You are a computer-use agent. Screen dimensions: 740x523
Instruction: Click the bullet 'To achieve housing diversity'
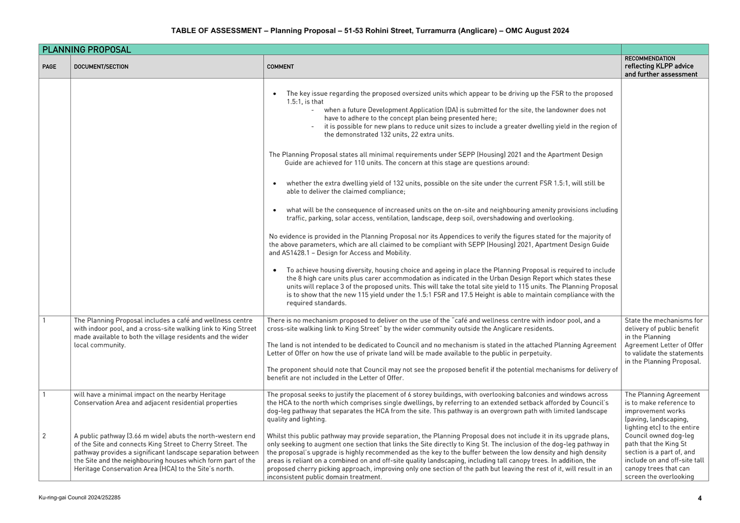[x=452, y=286]
